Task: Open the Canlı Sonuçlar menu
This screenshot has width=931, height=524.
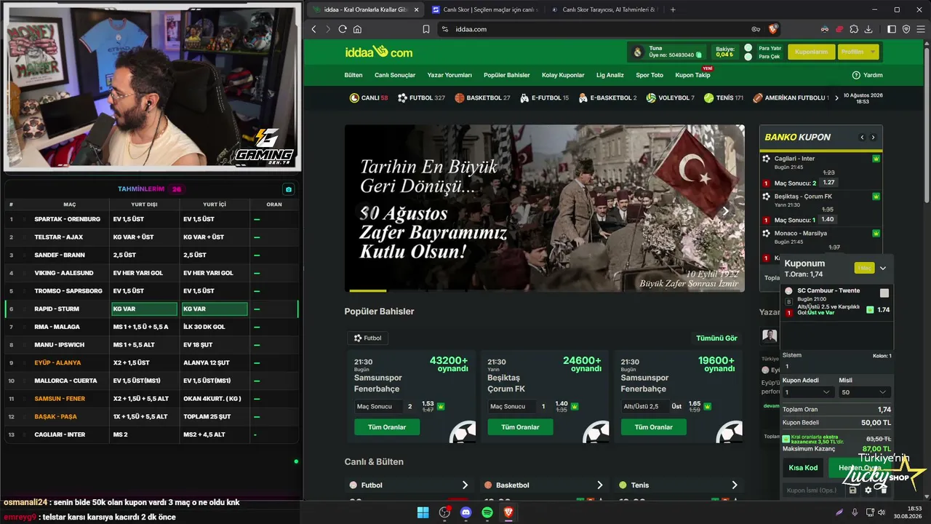Action: tap(395, 75)
